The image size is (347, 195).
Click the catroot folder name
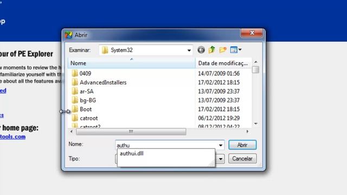click(x=89, y=118)
